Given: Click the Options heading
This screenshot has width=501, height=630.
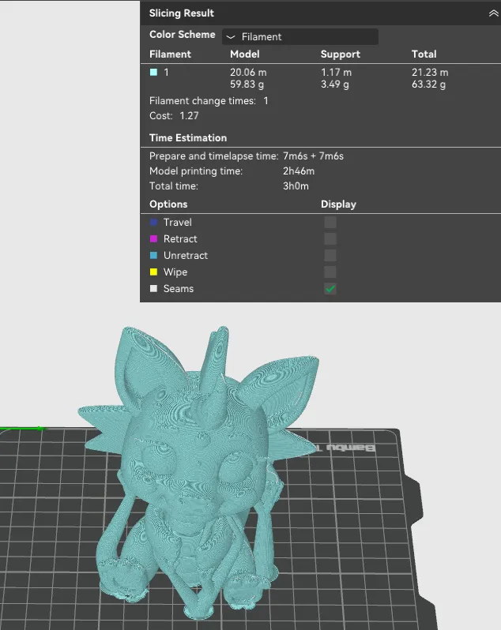Looking at the screenshot, I should click(168, 204).
